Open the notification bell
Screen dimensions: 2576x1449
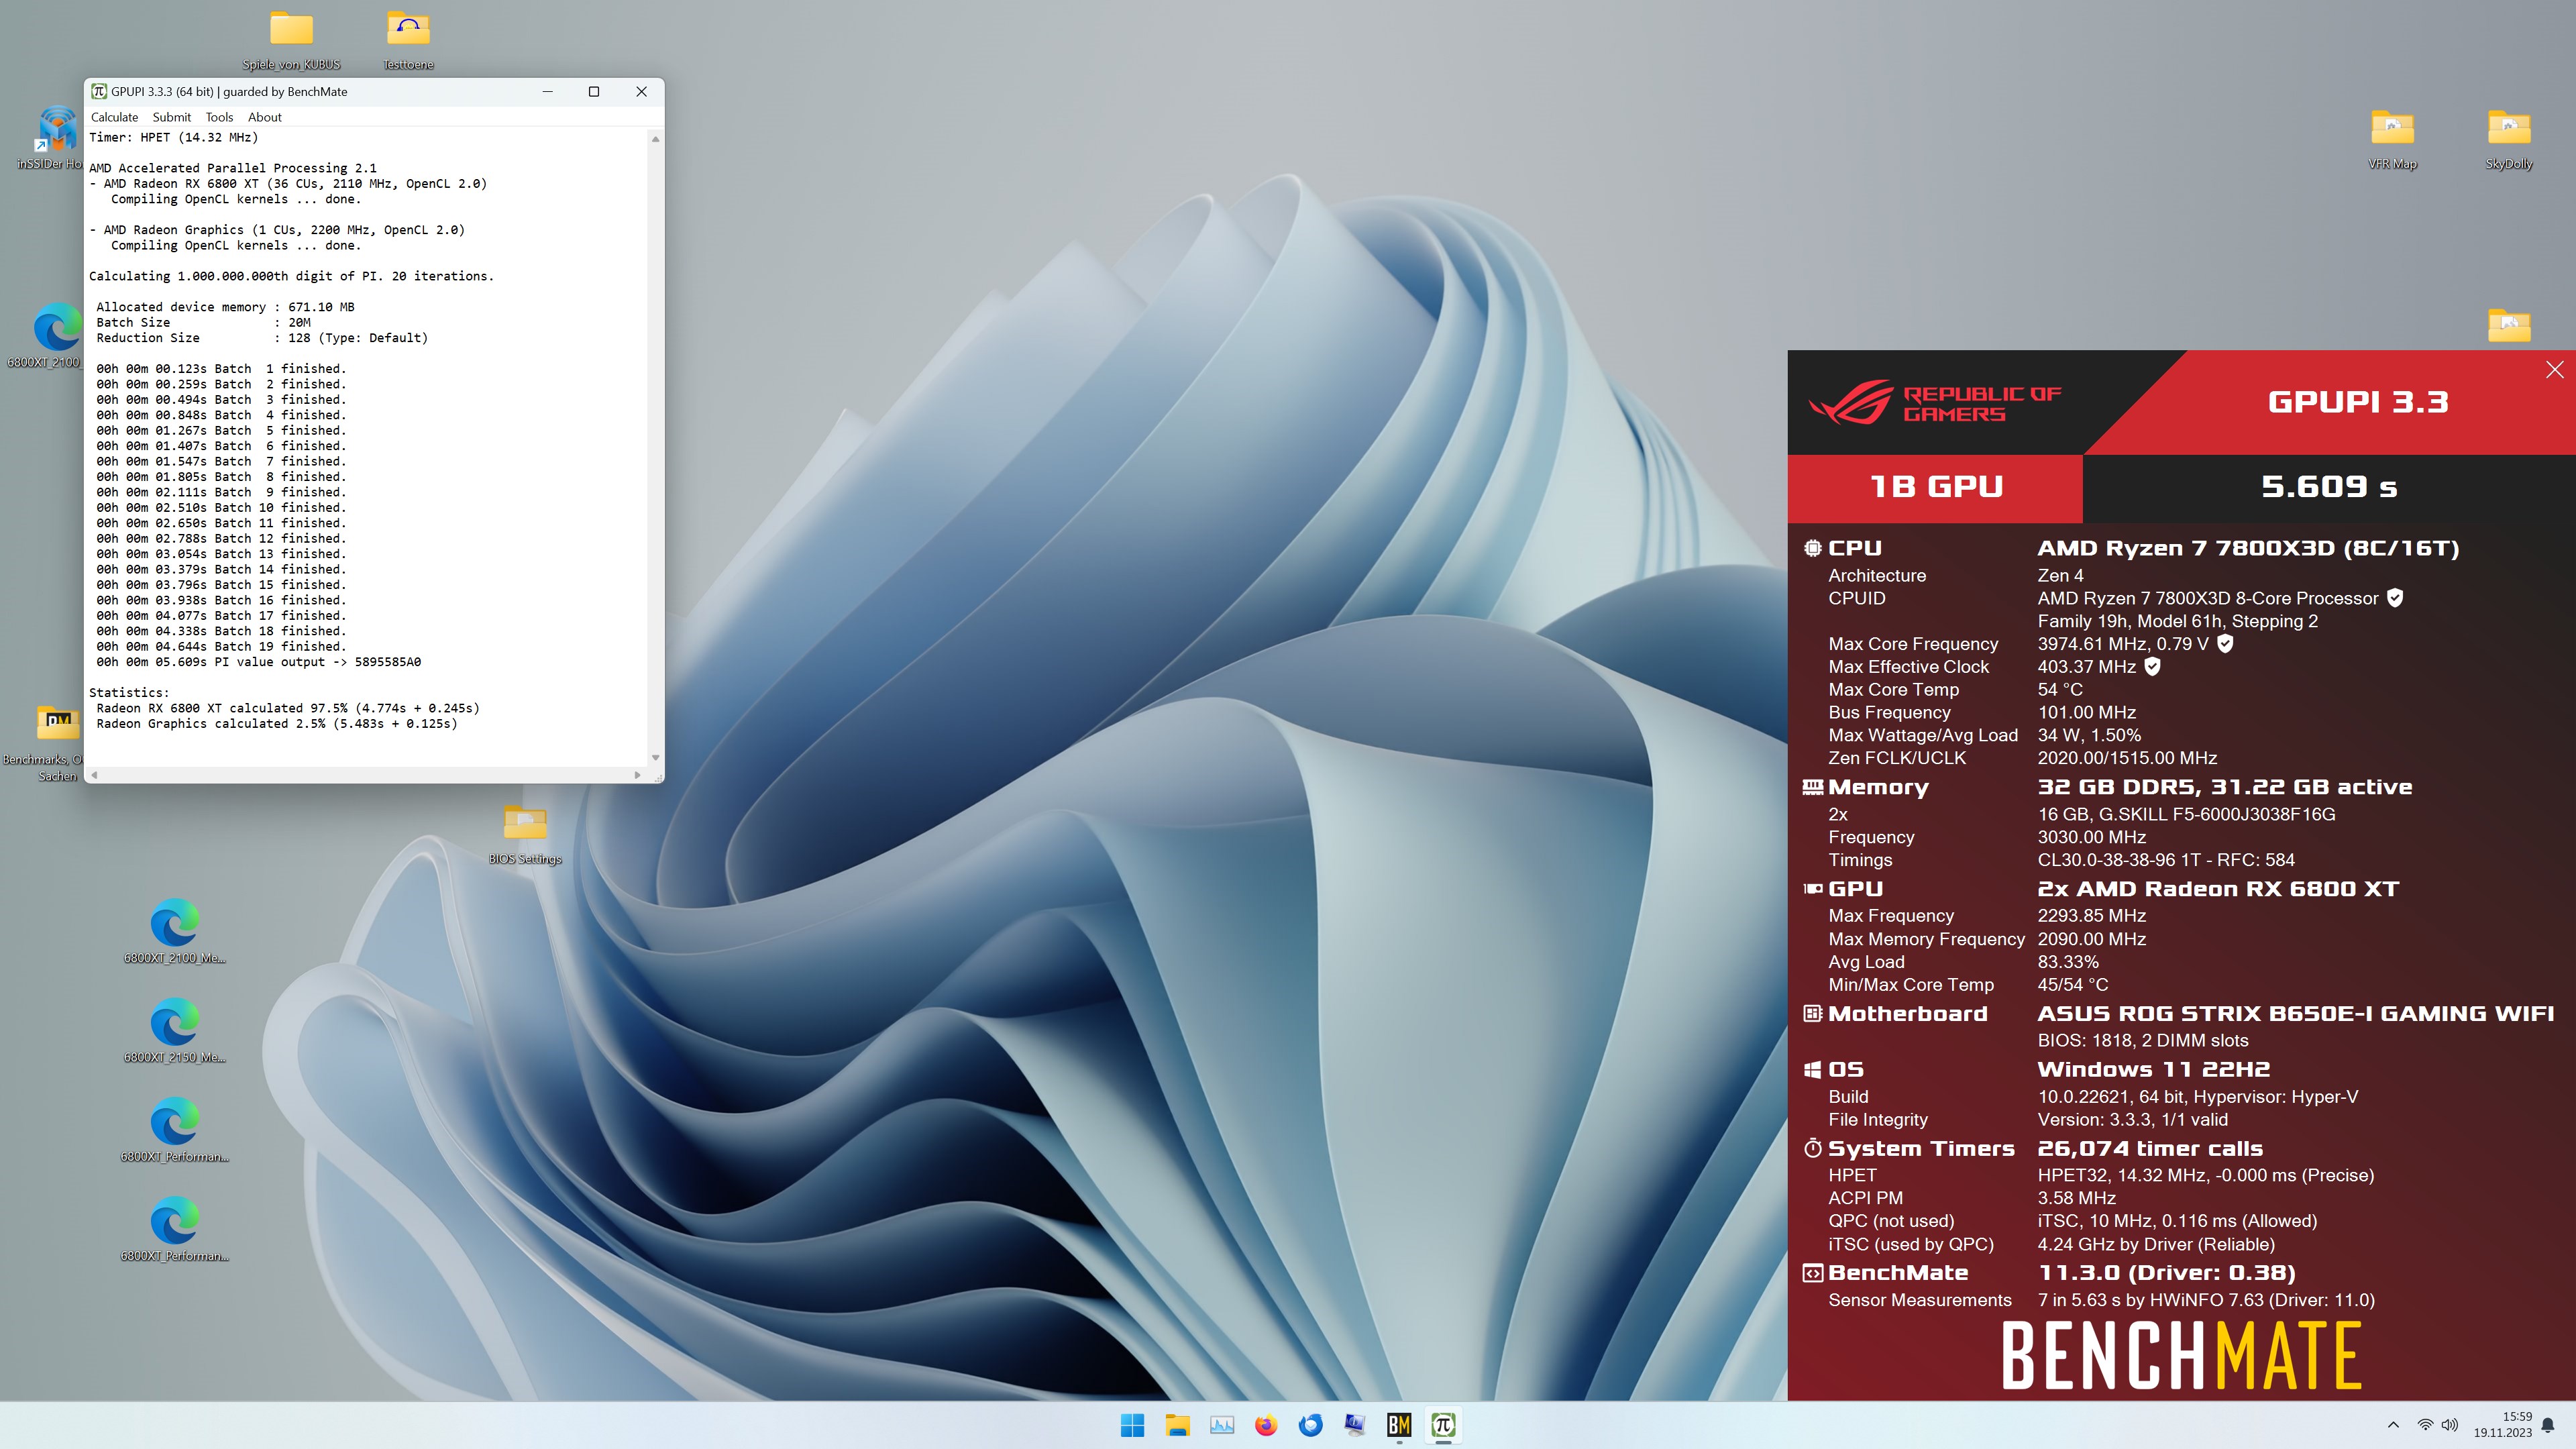click(x=2548, y=1425)
